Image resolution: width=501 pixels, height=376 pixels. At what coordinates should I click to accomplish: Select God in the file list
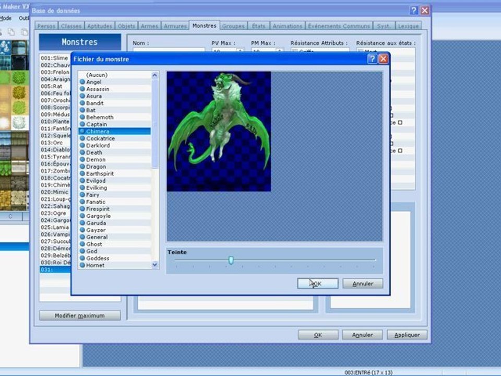115,251
